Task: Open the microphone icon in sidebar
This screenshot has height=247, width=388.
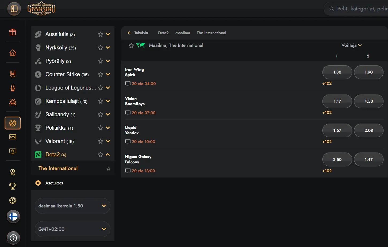Action: (x=13, y=88)
